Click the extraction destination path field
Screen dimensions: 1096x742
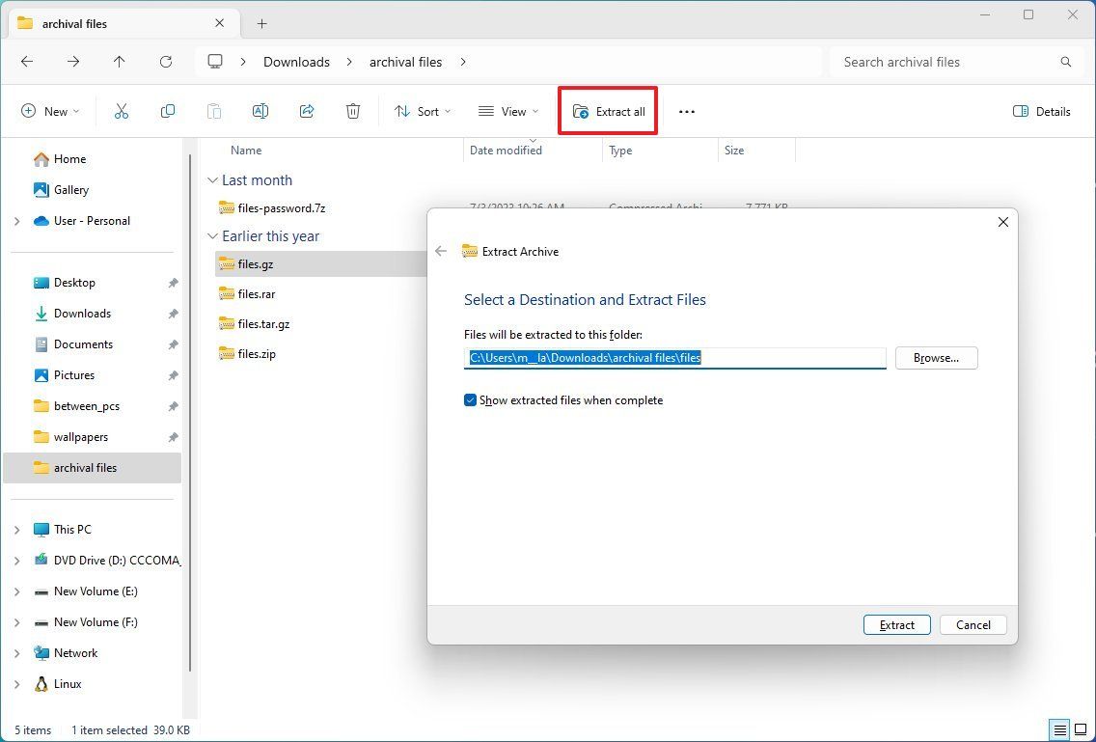click(675, 357)
